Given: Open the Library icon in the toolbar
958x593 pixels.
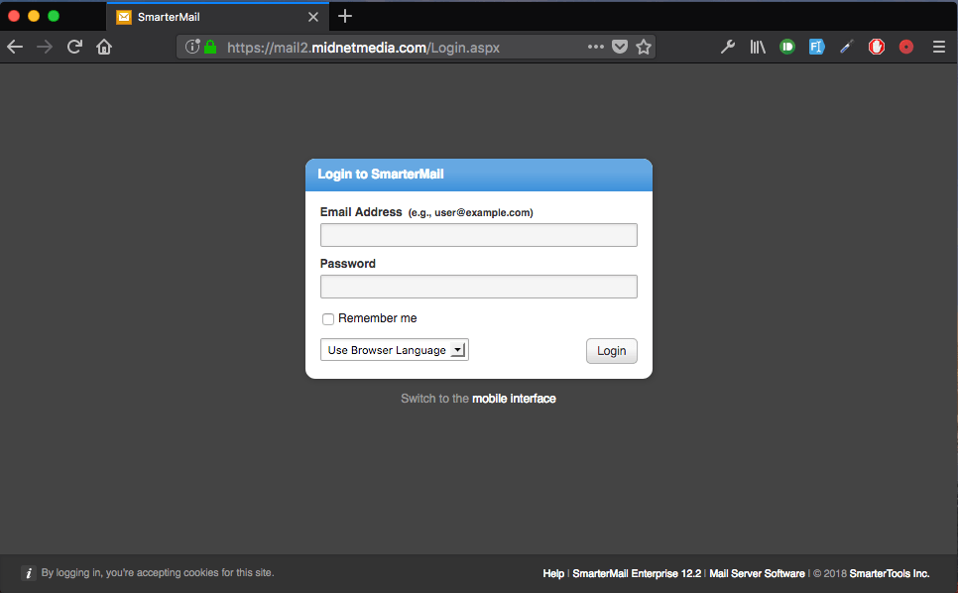Looking at the screenshot, I should 758,47.
